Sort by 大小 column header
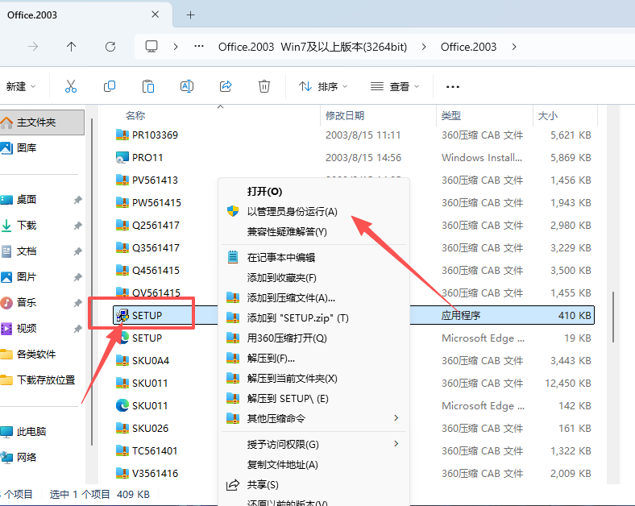This screenshot has width=635, height=506. 547,116
